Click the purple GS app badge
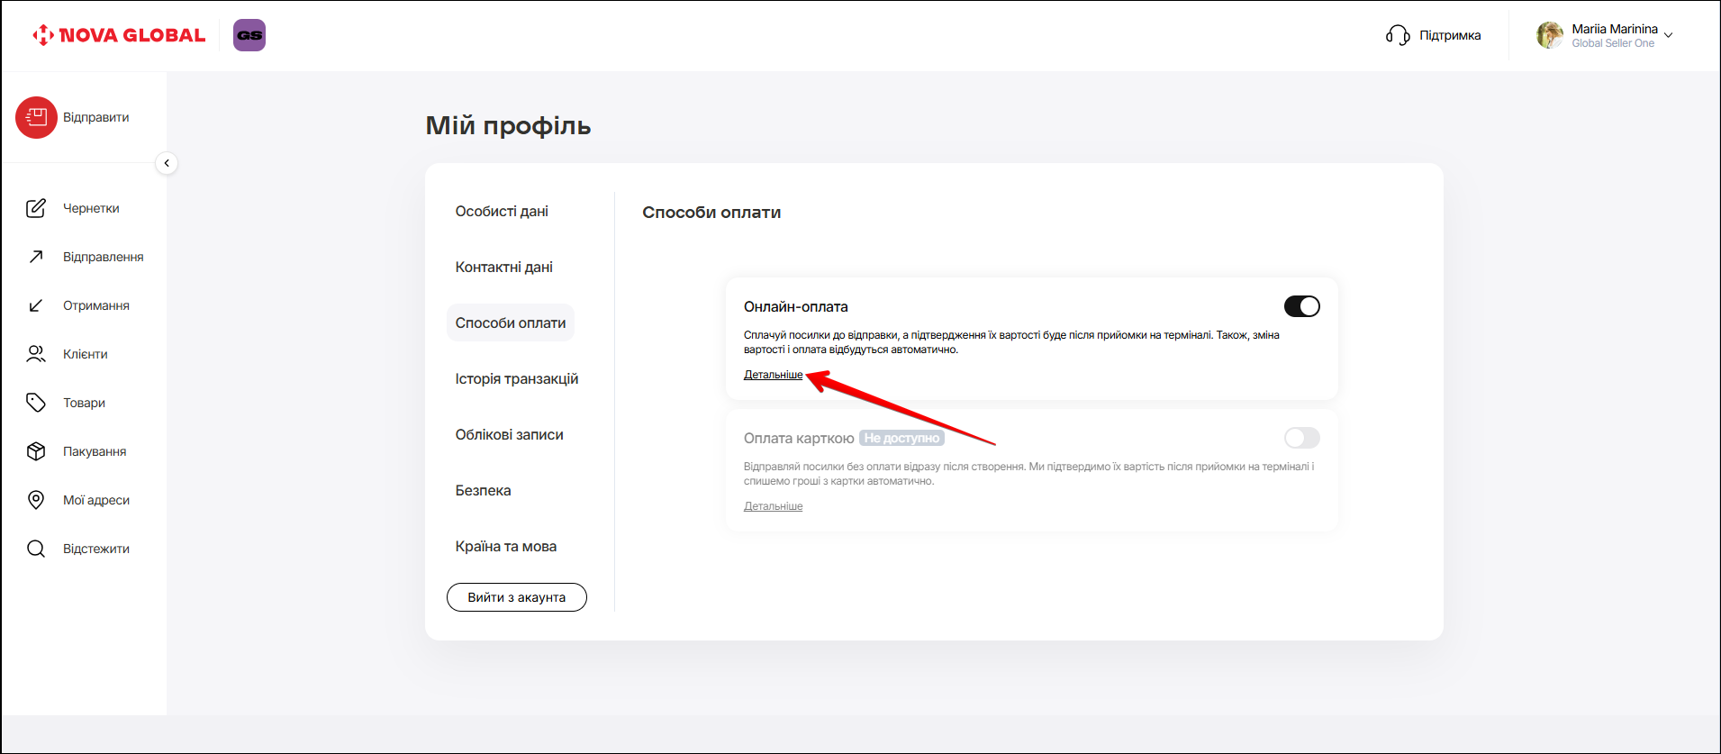Viewport: 1721px width, 754px height. coord(249,35)
